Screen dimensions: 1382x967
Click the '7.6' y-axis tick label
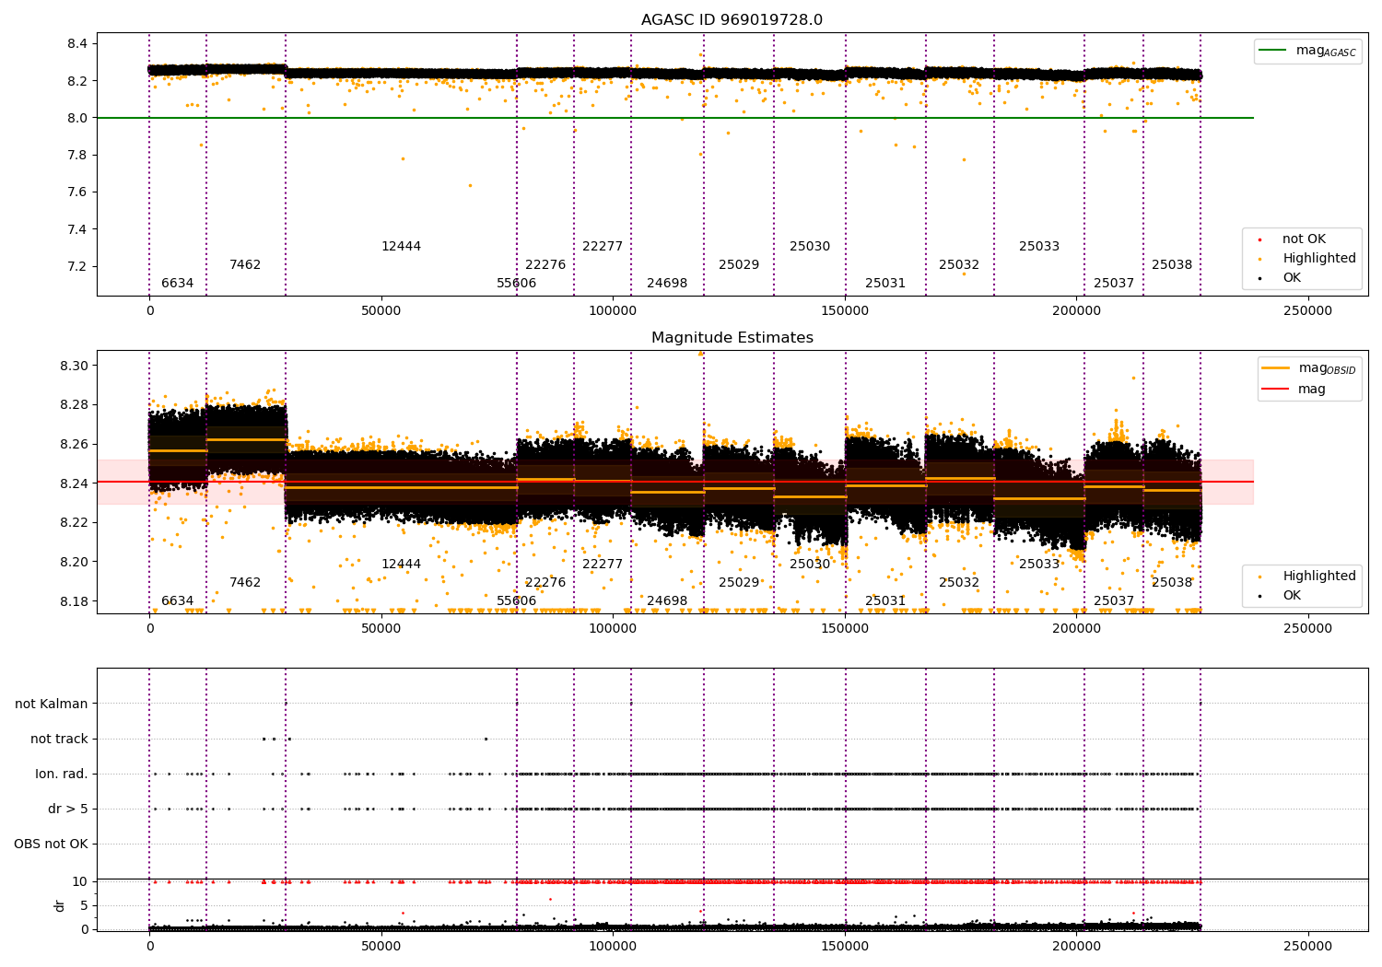77,192
